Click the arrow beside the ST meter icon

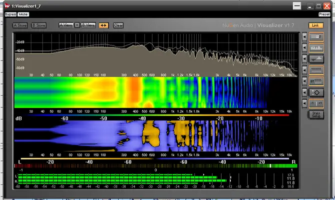304,81
